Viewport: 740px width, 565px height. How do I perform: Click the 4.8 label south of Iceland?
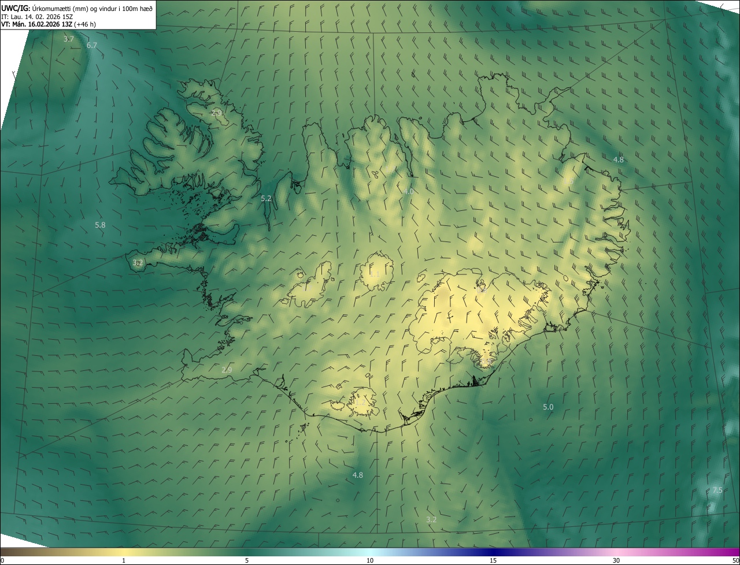point(358,475)
